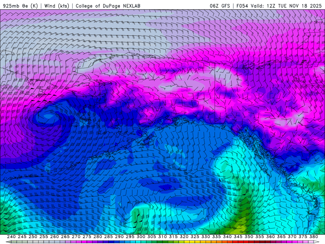Click the "06Z GFS" model run label
This screenshot has height=244, width=325.
(220, 6)
